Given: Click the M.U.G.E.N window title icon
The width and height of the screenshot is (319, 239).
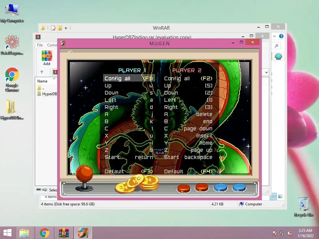Looking at the screenshot, I should pos(63,43).
